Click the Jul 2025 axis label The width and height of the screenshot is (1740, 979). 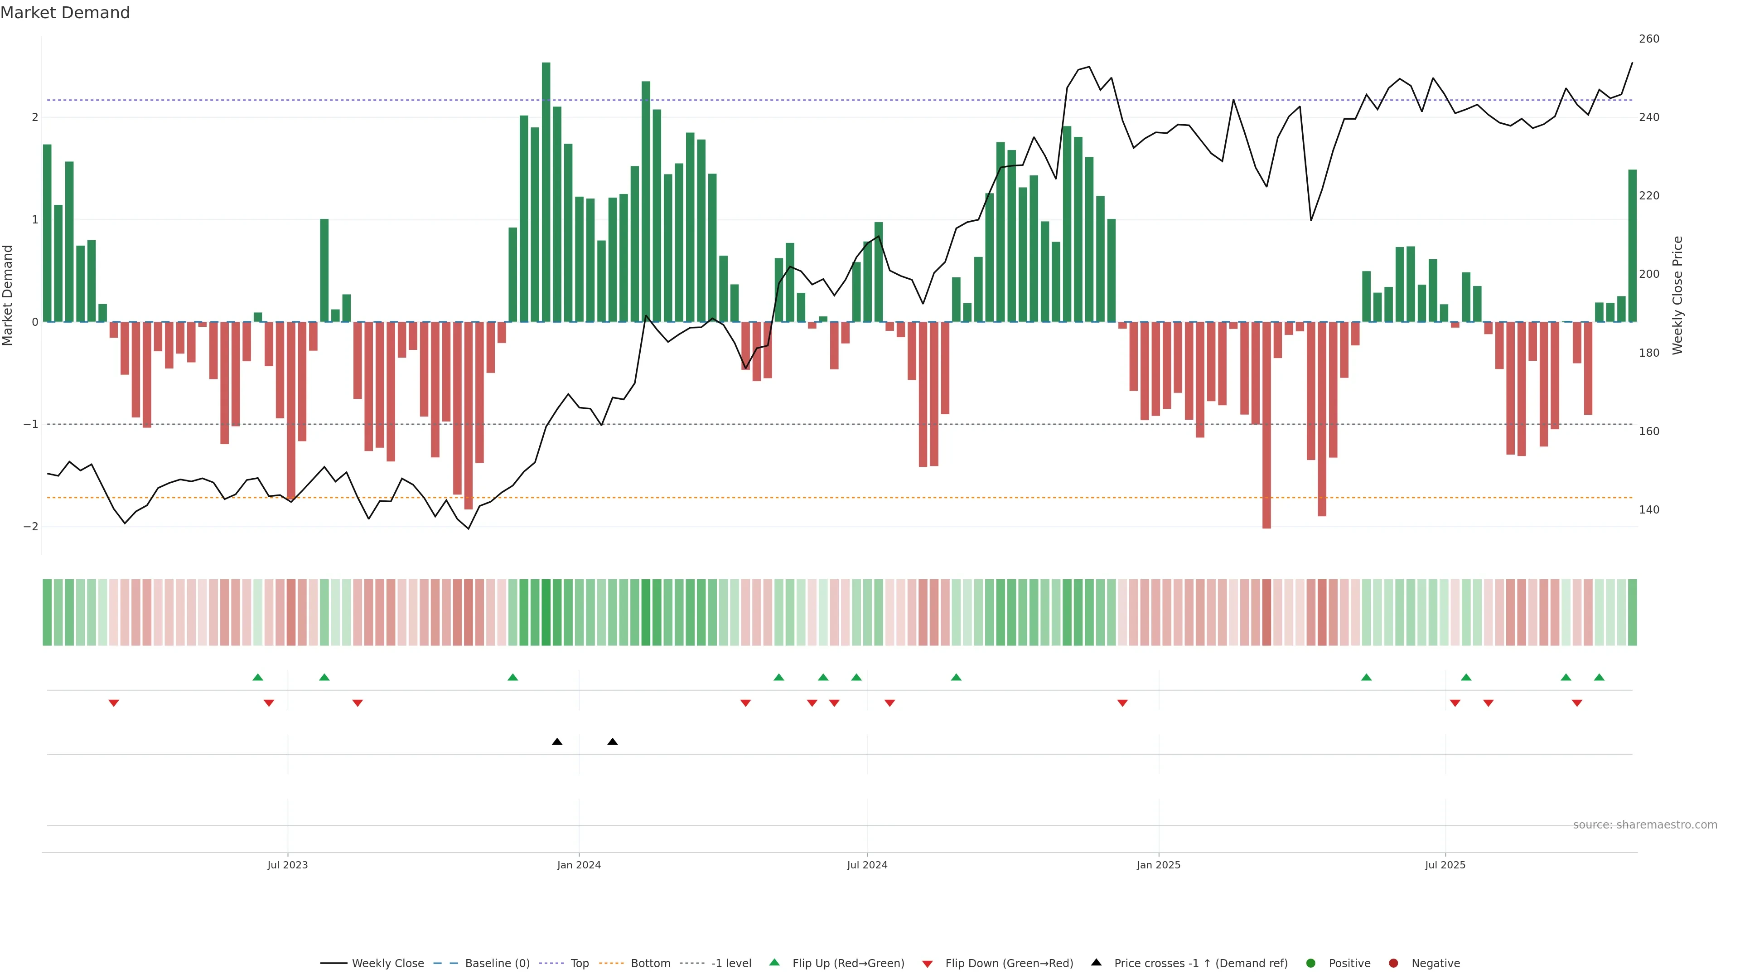pyautogui.click(x=1445, y=865)
